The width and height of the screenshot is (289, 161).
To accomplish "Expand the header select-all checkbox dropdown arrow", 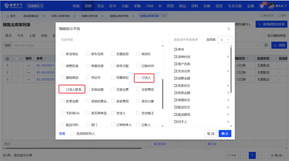I will point(20,59).
